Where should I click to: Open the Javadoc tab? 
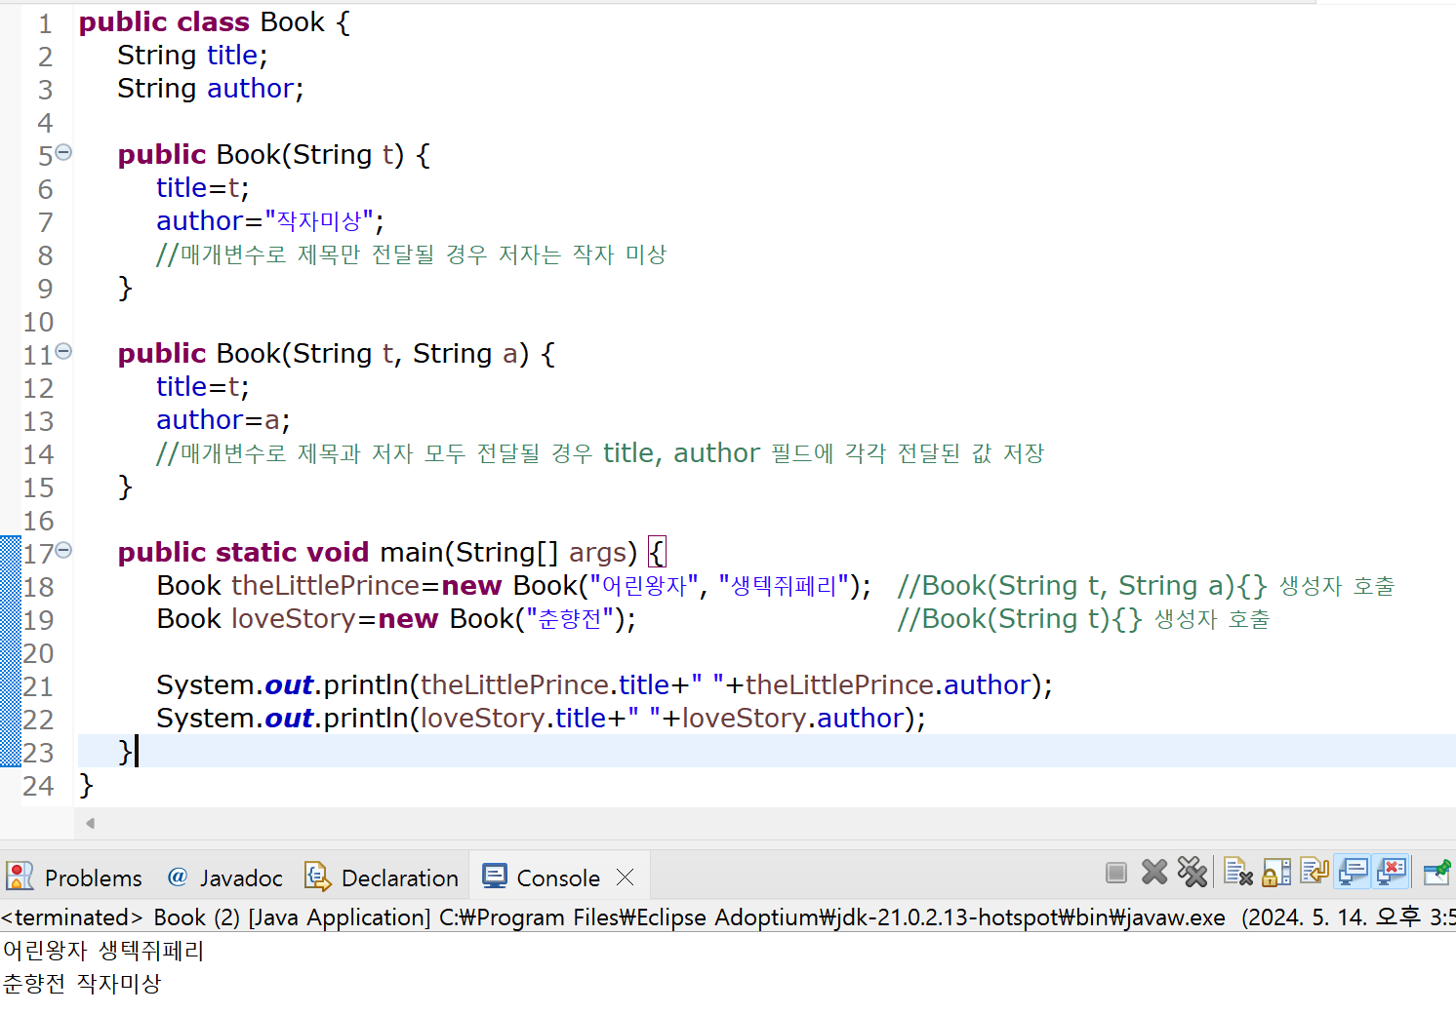tap(224, 877)
